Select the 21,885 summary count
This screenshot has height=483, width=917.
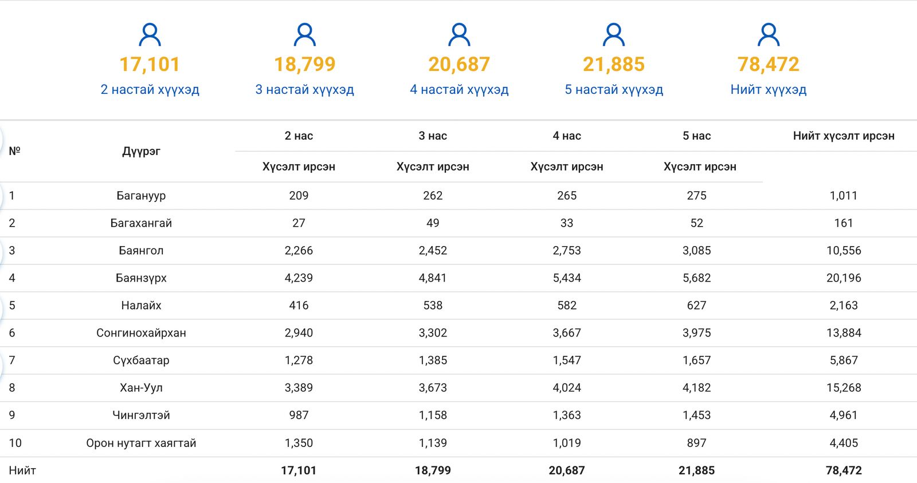pos(614,64)
